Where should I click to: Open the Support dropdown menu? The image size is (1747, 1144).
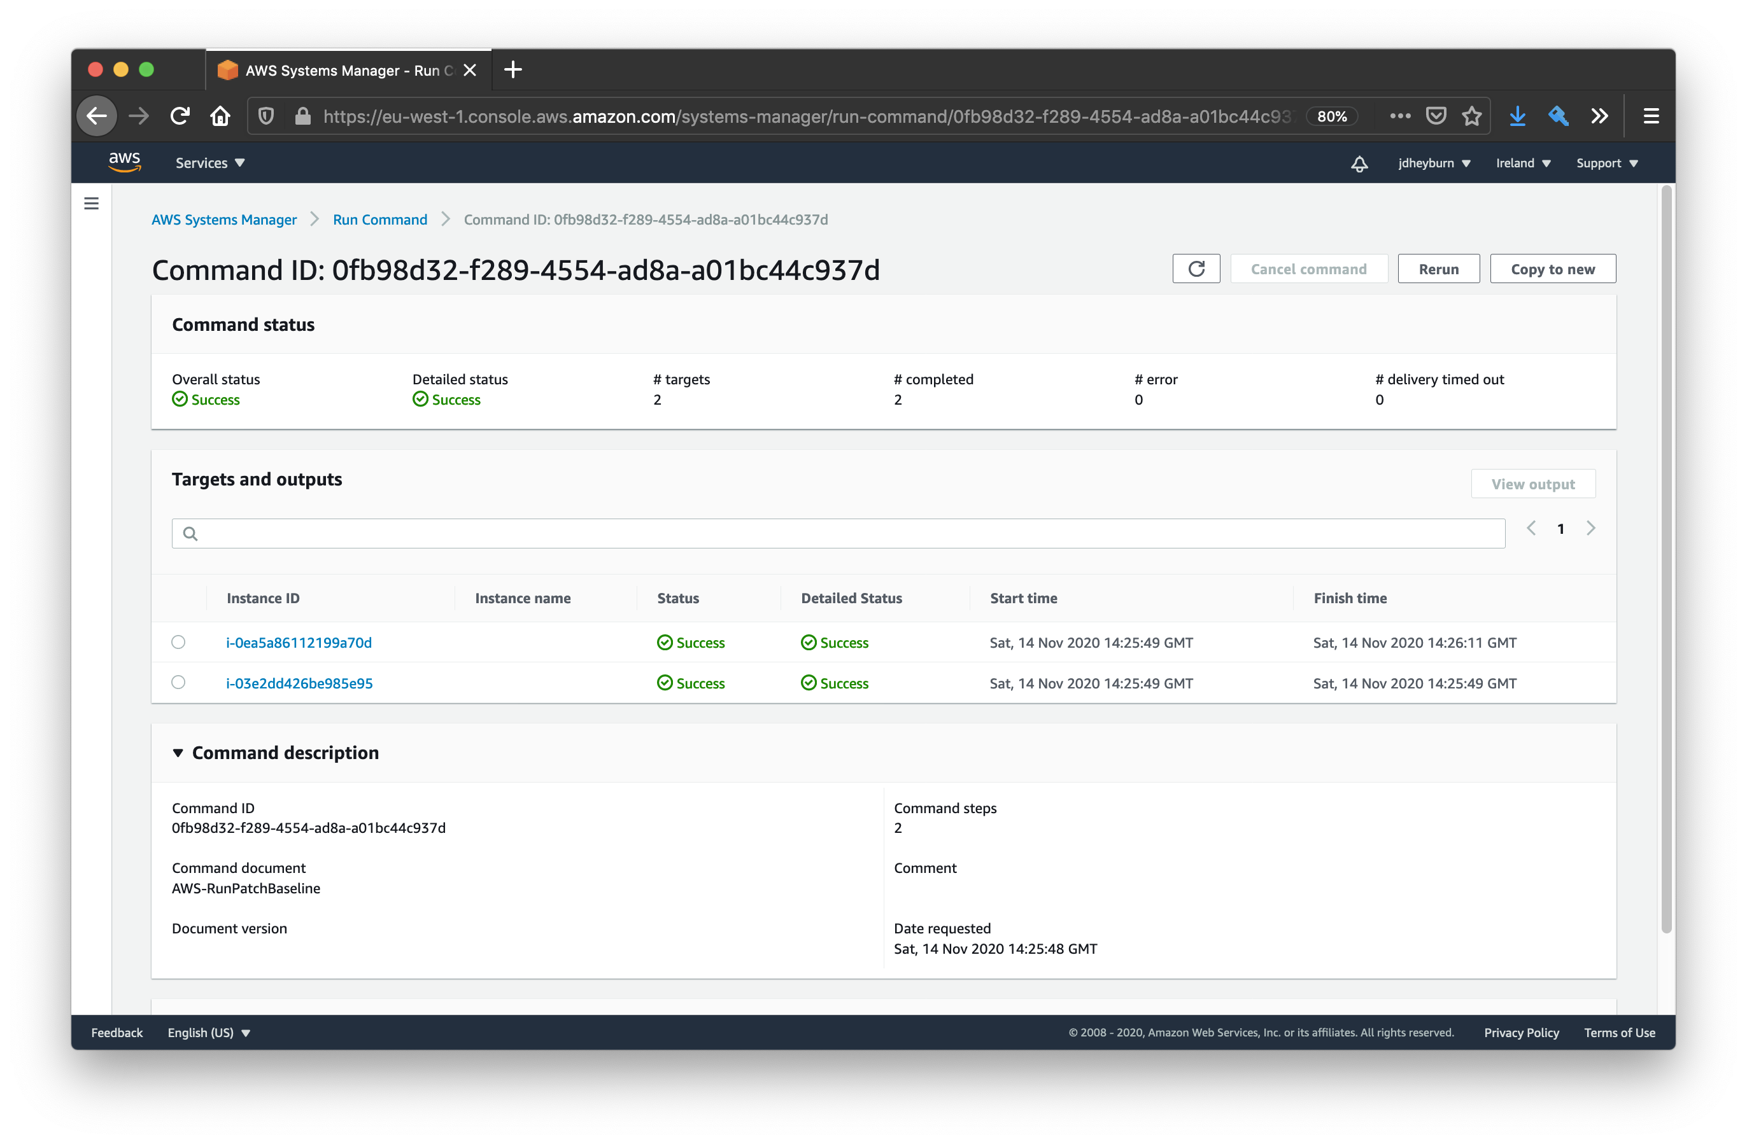click(1607, 163)
